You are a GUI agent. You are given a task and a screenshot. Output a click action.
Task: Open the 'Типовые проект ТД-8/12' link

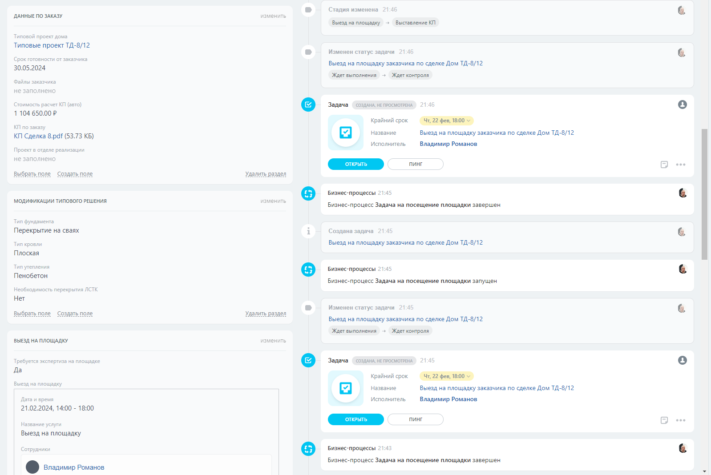tap(52, 45)
